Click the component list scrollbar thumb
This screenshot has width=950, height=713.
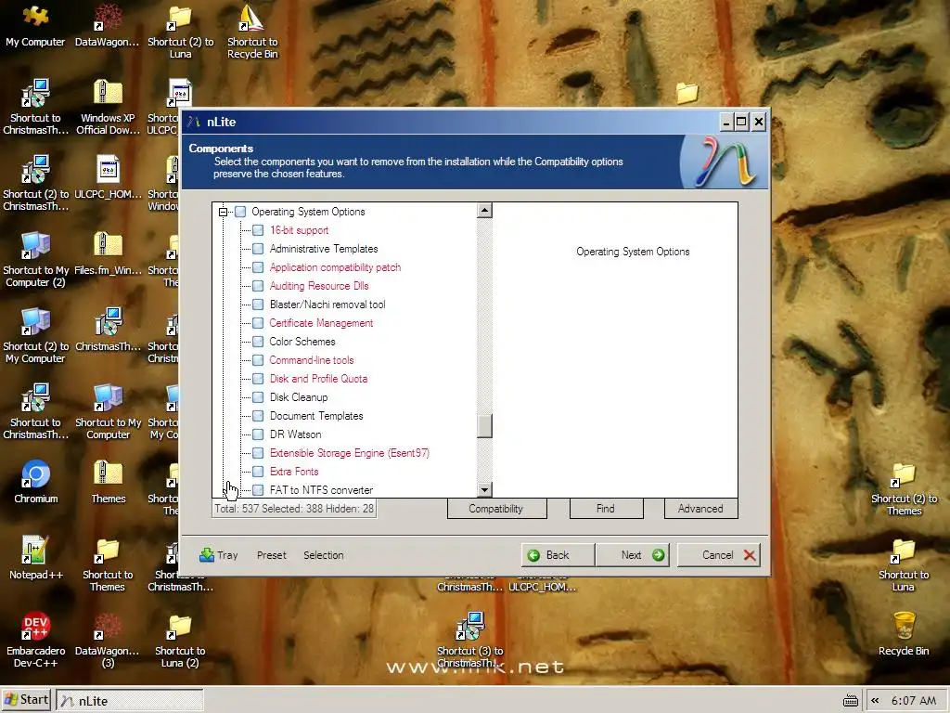(x=484, y=425)
